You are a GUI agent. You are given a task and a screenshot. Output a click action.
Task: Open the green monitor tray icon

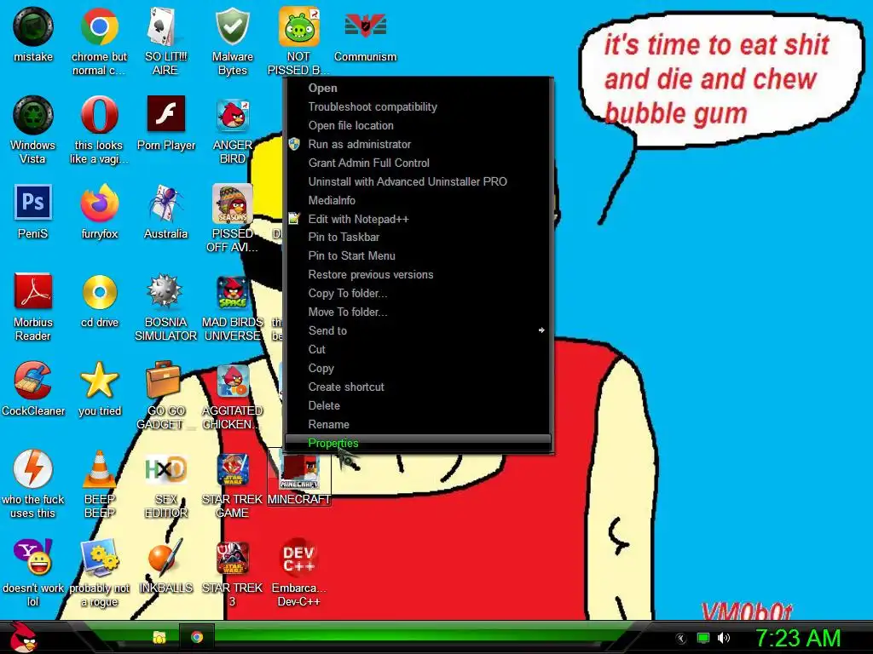click(x=703, y=638)
